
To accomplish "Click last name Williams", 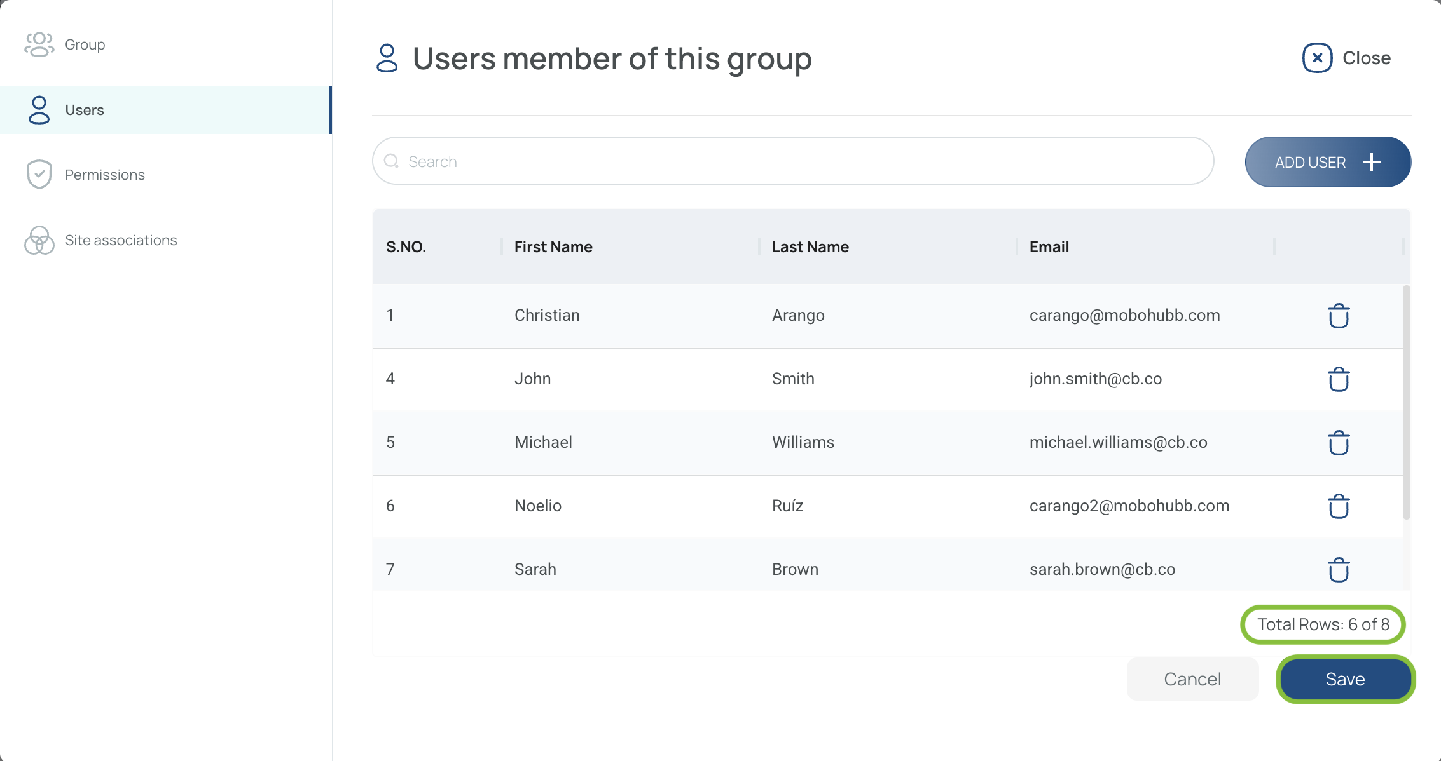I will [803, 442].
